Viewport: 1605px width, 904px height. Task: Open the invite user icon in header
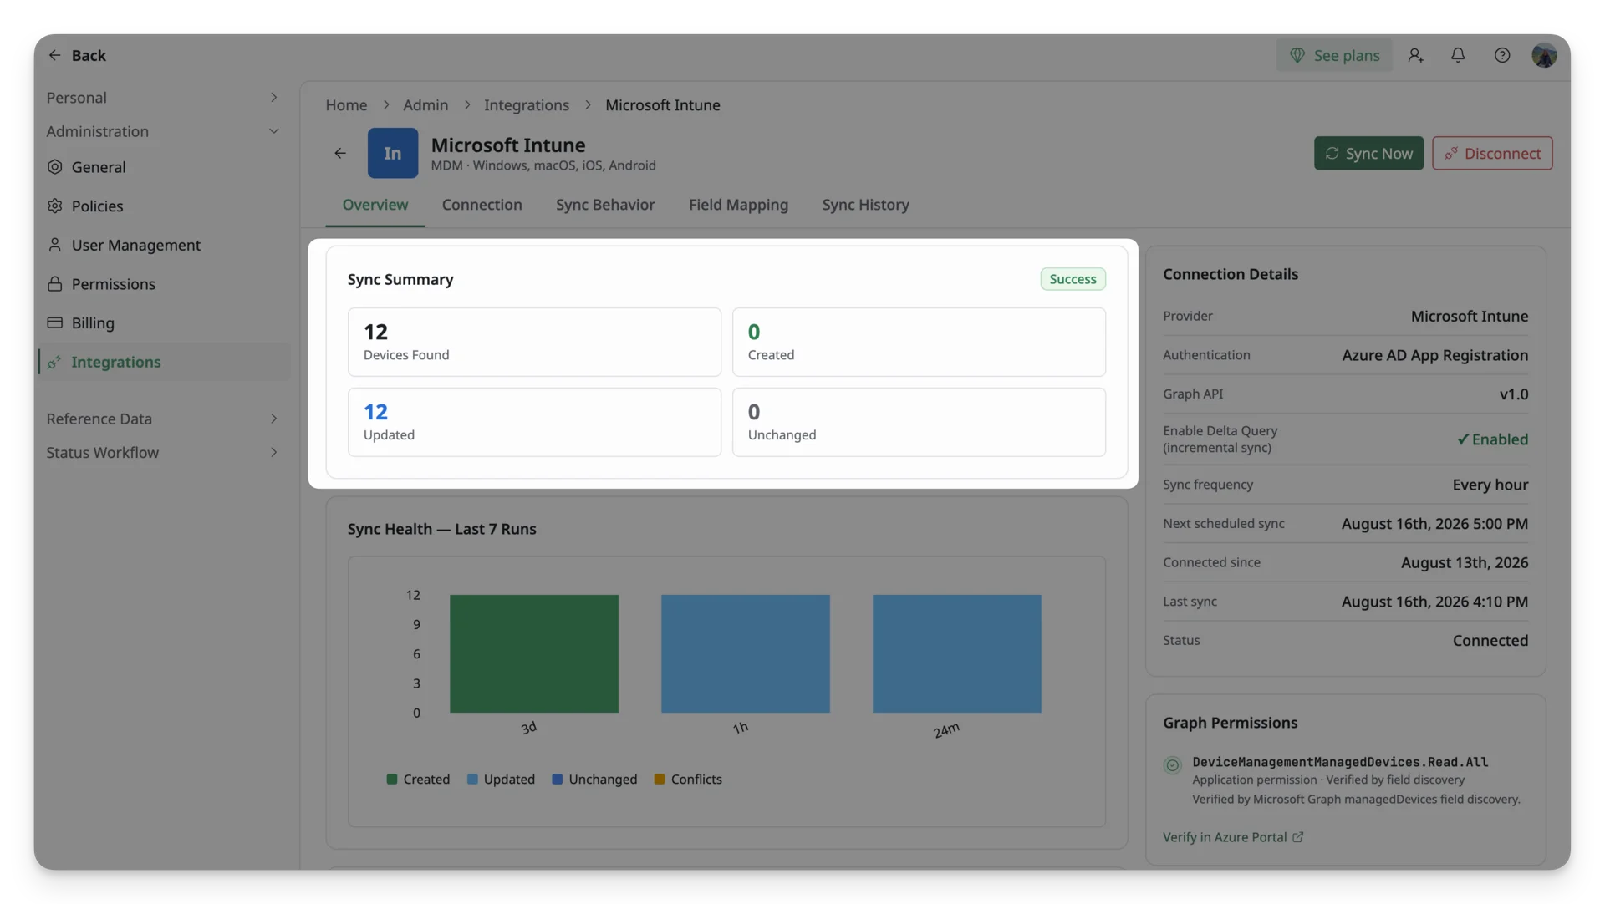pos(1415,55)
